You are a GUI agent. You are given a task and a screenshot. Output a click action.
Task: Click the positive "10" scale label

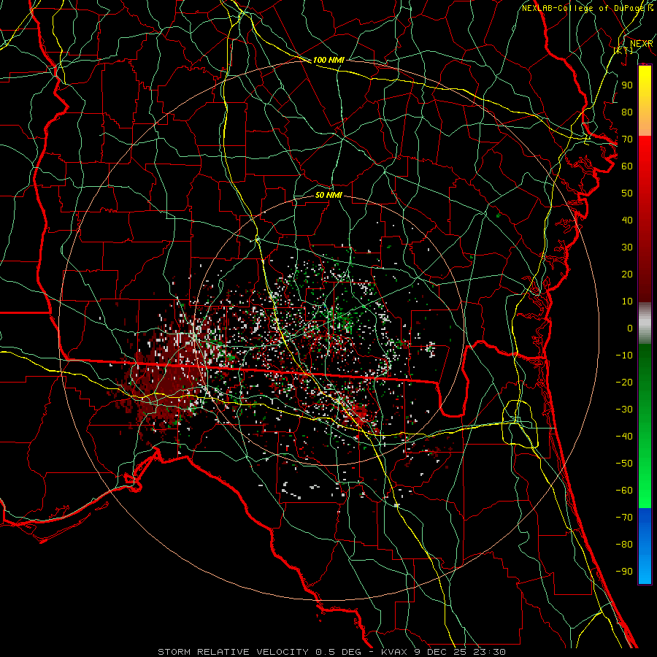627,301
